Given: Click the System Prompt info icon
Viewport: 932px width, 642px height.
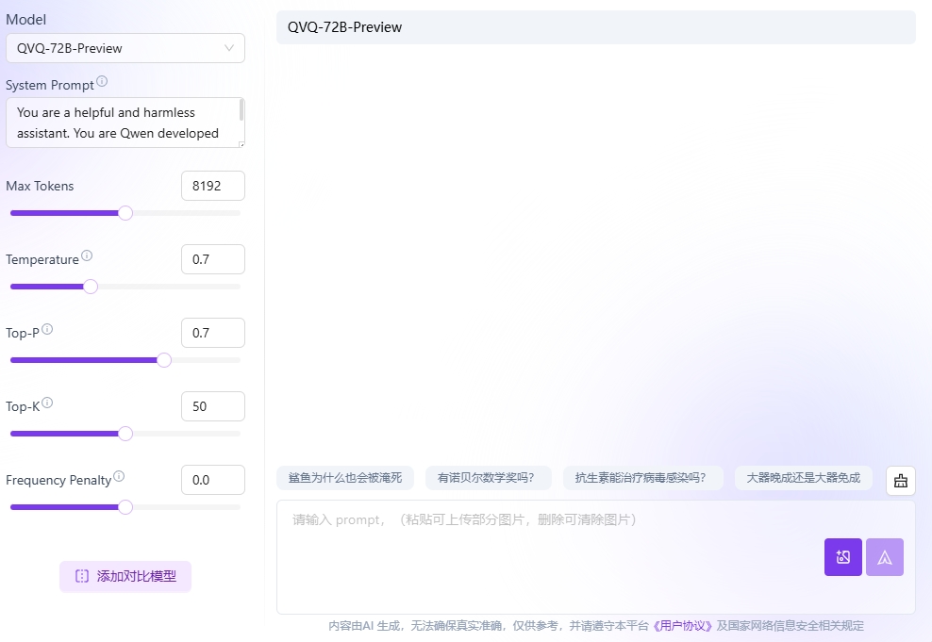Looking at the screenshot, I should point(102,81).
